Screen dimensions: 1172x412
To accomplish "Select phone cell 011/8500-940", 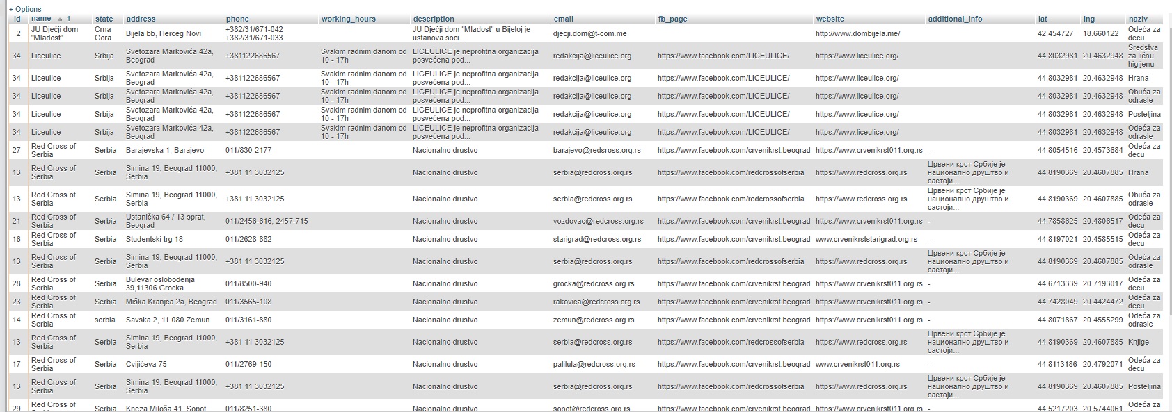I will pyautogui.click(x=248, y=283).
